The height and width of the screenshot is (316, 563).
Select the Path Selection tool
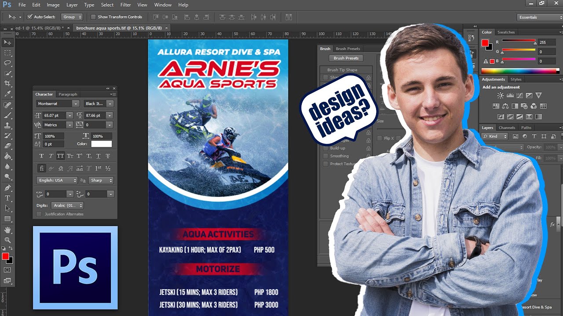coord(7,208)
